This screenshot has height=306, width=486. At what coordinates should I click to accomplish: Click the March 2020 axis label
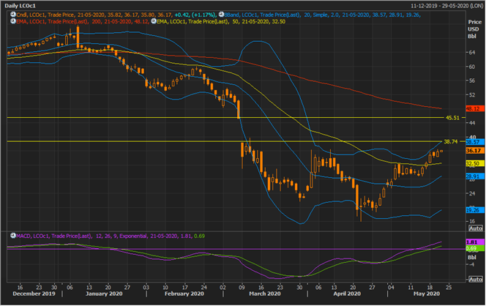point(265,294)
